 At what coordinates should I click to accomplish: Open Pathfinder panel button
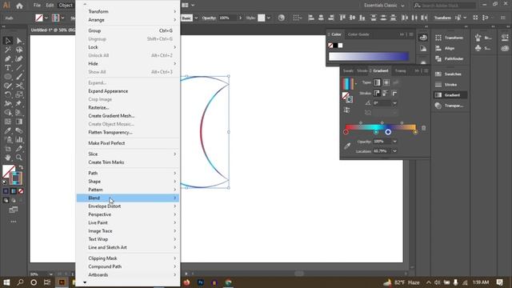tap(450, 58)
